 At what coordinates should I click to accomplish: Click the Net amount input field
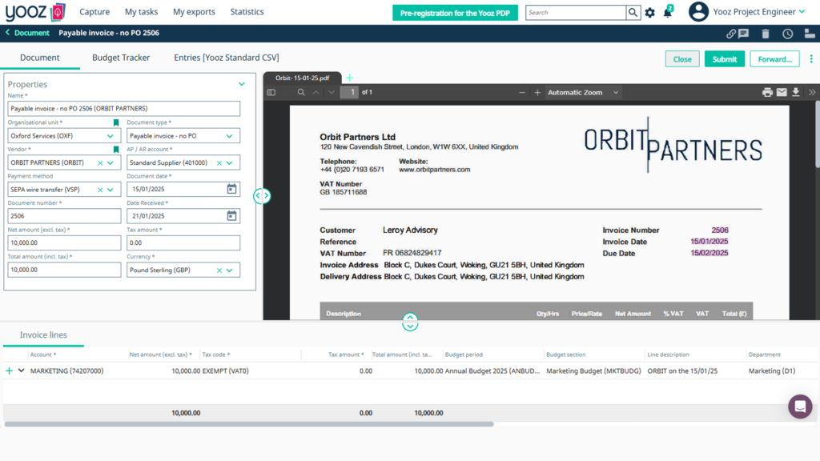(64, 243)
